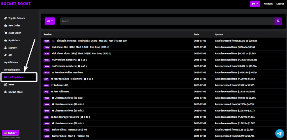Screen dimensions: 287x140
Task: Click the Support headset icon
Action: pyautogui.click(x=6, y=48)
